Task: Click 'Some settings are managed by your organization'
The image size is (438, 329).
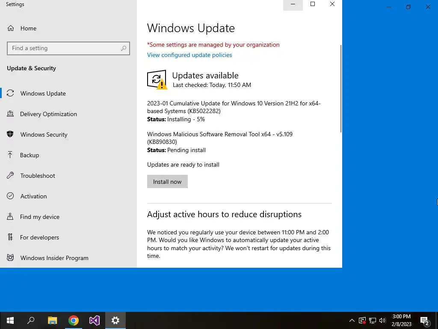Action: point(213,45)
